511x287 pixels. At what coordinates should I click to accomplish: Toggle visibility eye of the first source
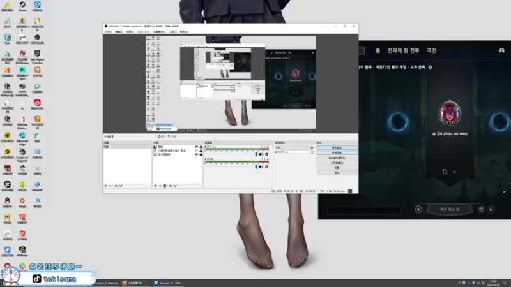(196, 147)
